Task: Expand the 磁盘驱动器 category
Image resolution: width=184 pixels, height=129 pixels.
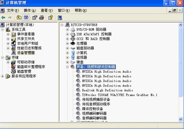Action: click(x=67, y=48)
